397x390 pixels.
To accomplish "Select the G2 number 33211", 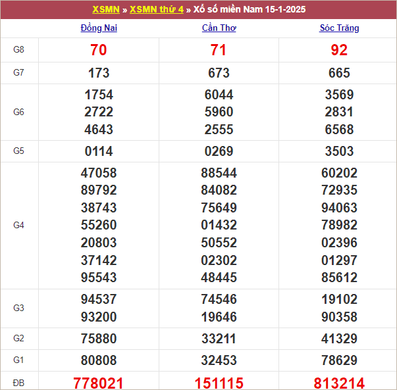I will pyautogui.click(x=219, y=339).
